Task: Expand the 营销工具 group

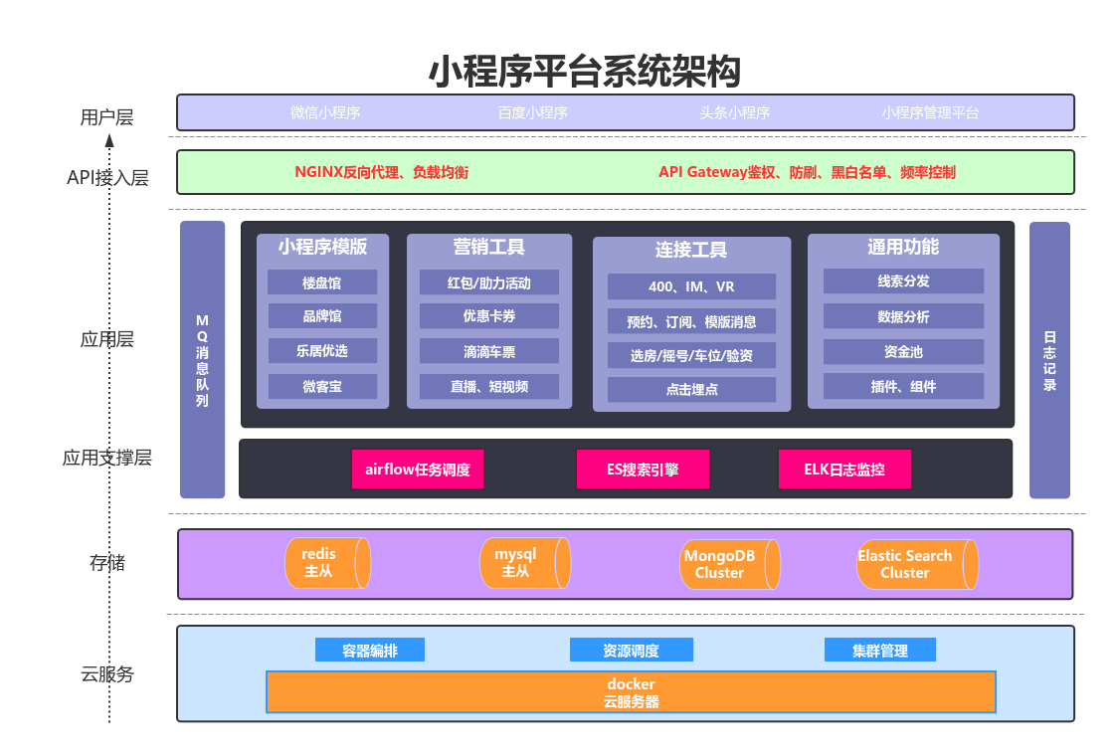Action: (487, 246)
